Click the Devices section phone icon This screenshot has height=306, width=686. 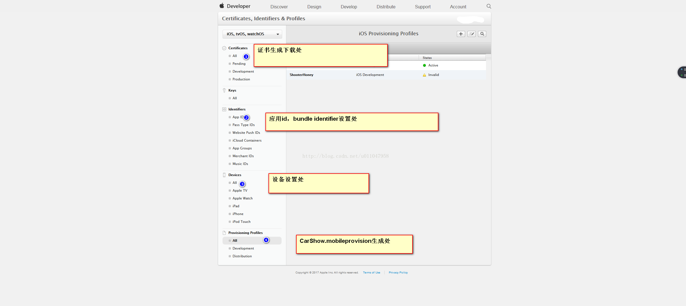tap(224, 175)
